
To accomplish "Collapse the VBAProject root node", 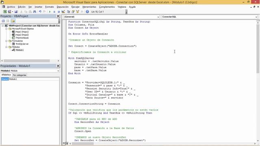I will click(x=3, y=26).
